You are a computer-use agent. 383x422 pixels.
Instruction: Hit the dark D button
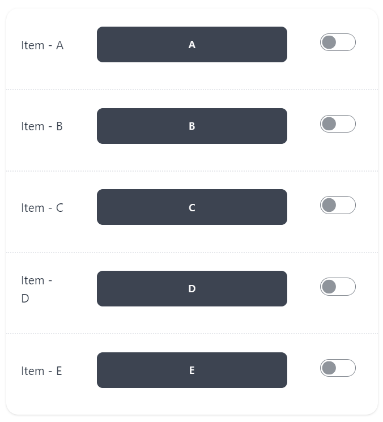[x=191, y=289]
